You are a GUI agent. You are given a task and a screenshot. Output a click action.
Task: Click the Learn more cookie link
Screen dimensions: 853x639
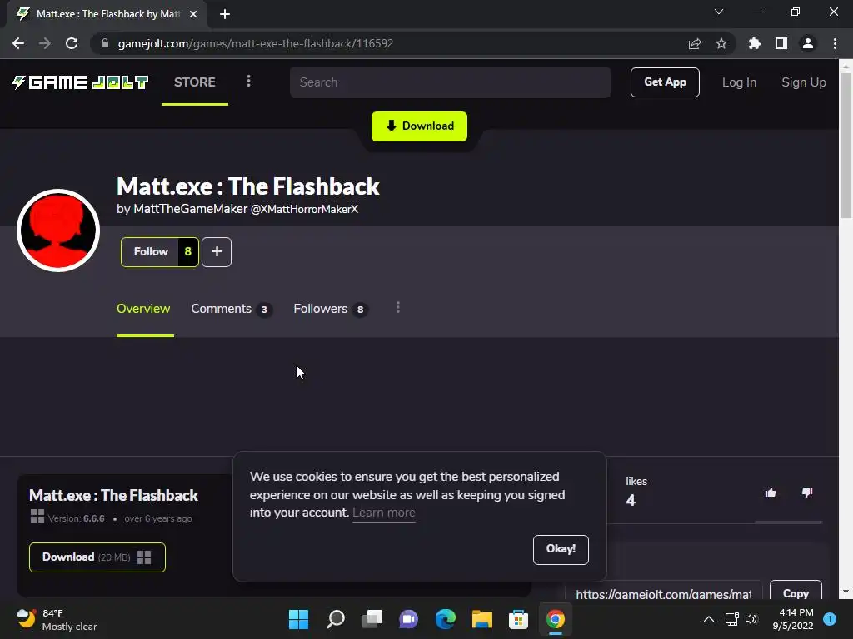[x=384, y=513]
